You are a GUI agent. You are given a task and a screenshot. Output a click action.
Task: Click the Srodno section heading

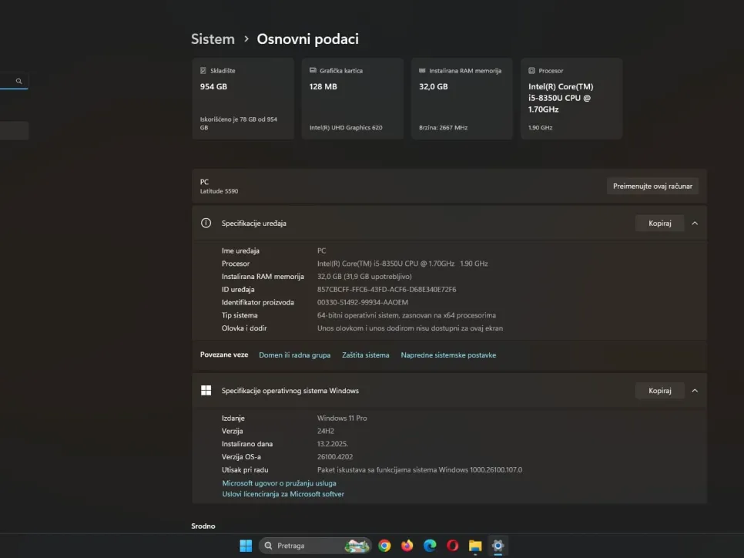[203, 526]
